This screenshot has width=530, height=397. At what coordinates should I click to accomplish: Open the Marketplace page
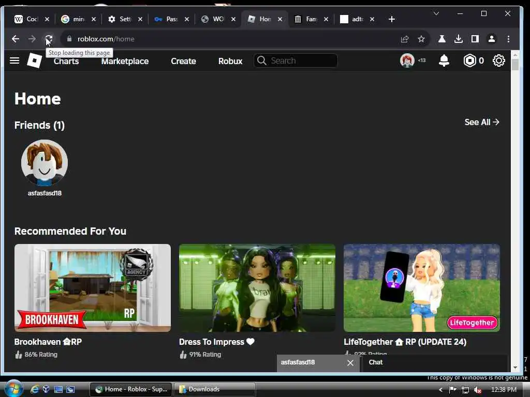[125, 61]
